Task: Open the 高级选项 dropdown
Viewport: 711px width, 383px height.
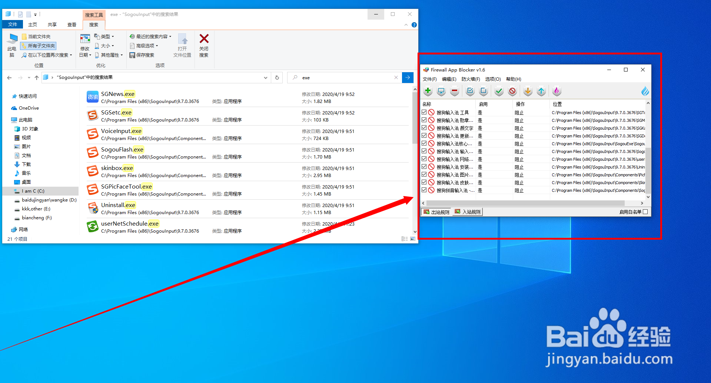Action: pyautogui.click(x=144, y=46)
